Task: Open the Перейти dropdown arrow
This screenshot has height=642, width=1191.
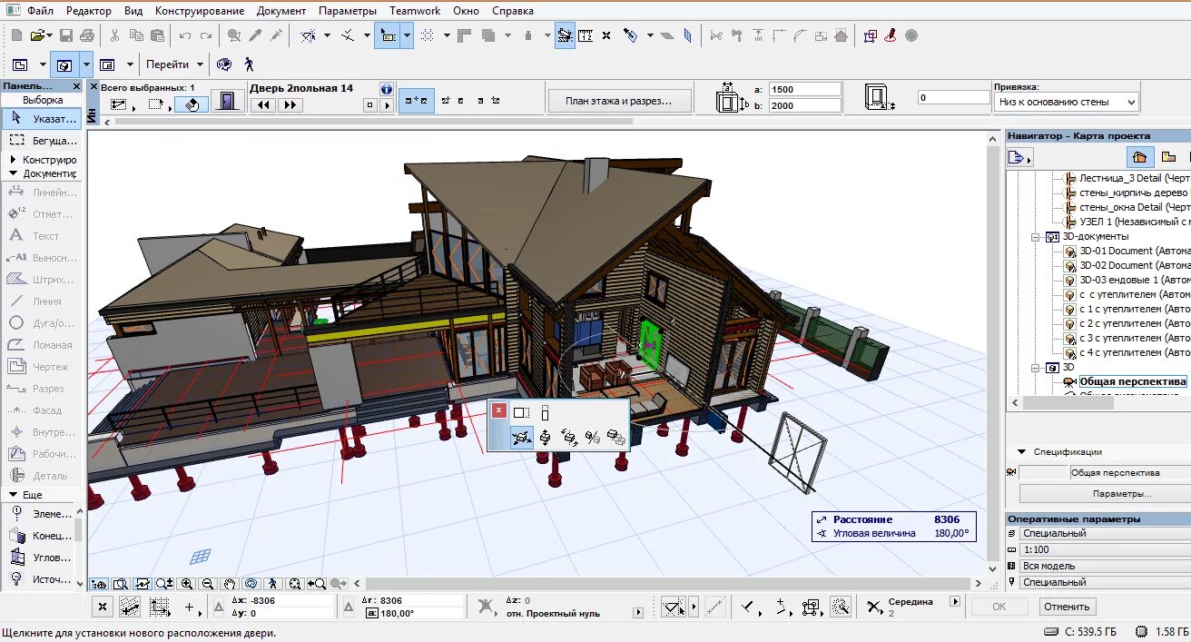Action: 200,64
